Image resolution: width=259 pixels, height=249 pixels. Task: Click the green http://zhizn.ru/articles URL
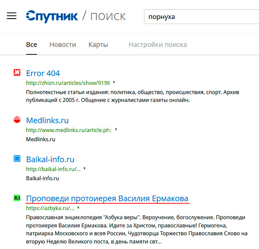tap(68, 83)
